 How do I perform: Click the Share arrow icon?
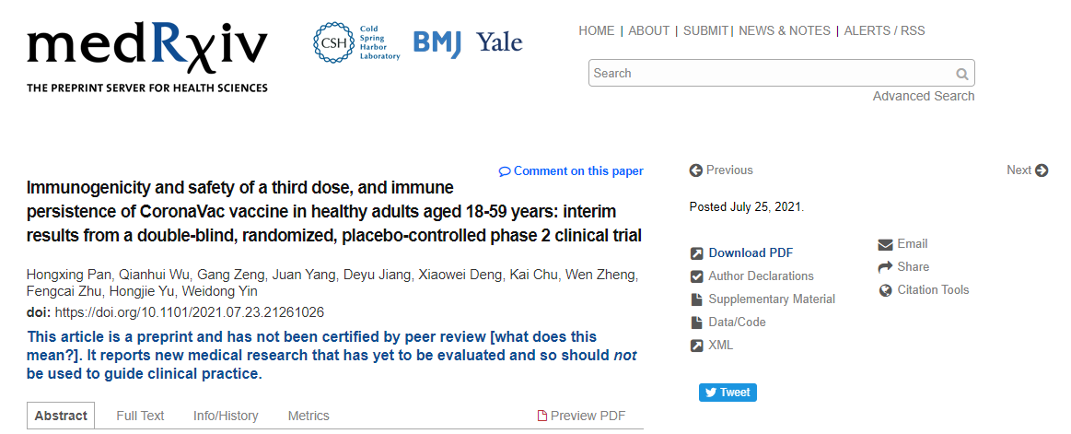point(885,267)
